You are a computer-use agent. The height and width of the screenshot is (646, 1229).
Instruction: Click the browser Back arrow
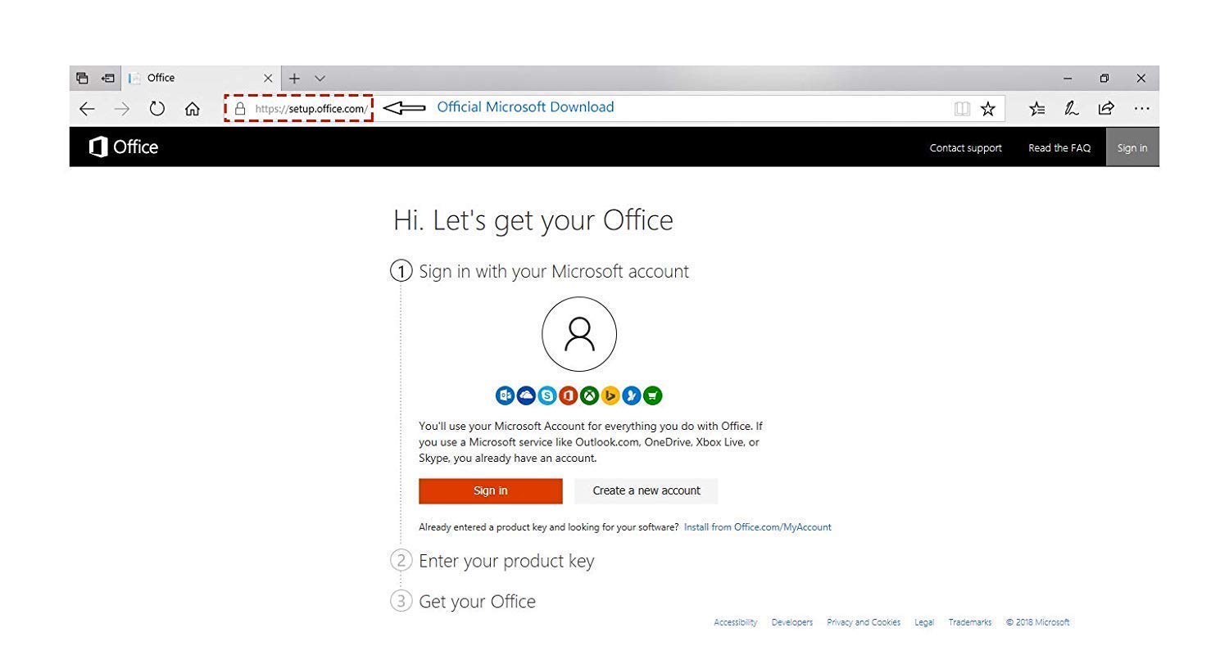pyautogui.click(x=87, y=109)
